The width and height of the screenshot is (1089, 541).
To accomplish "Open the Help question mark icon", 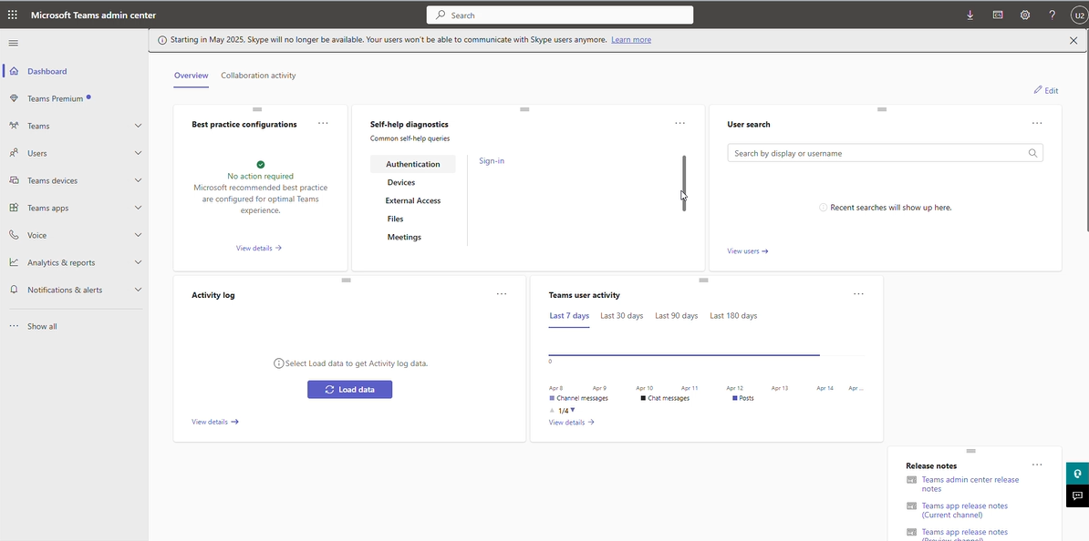I will pos(1053,15).
